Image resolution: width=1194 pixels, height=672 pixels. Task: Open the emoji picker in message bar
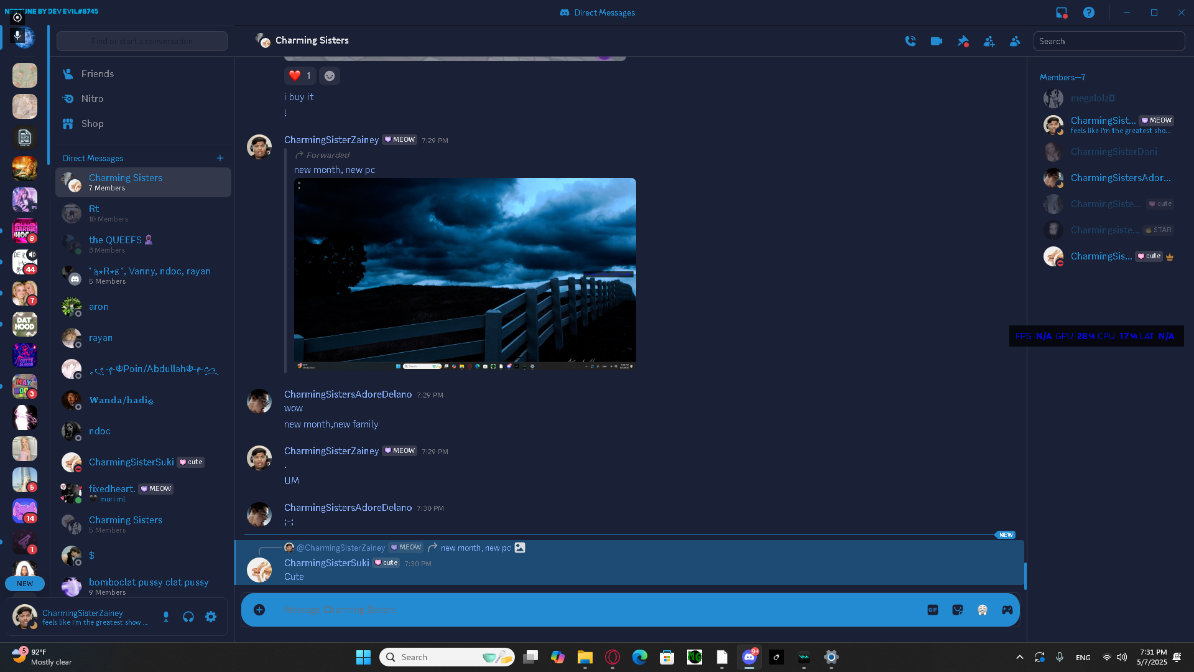[983, 610]
